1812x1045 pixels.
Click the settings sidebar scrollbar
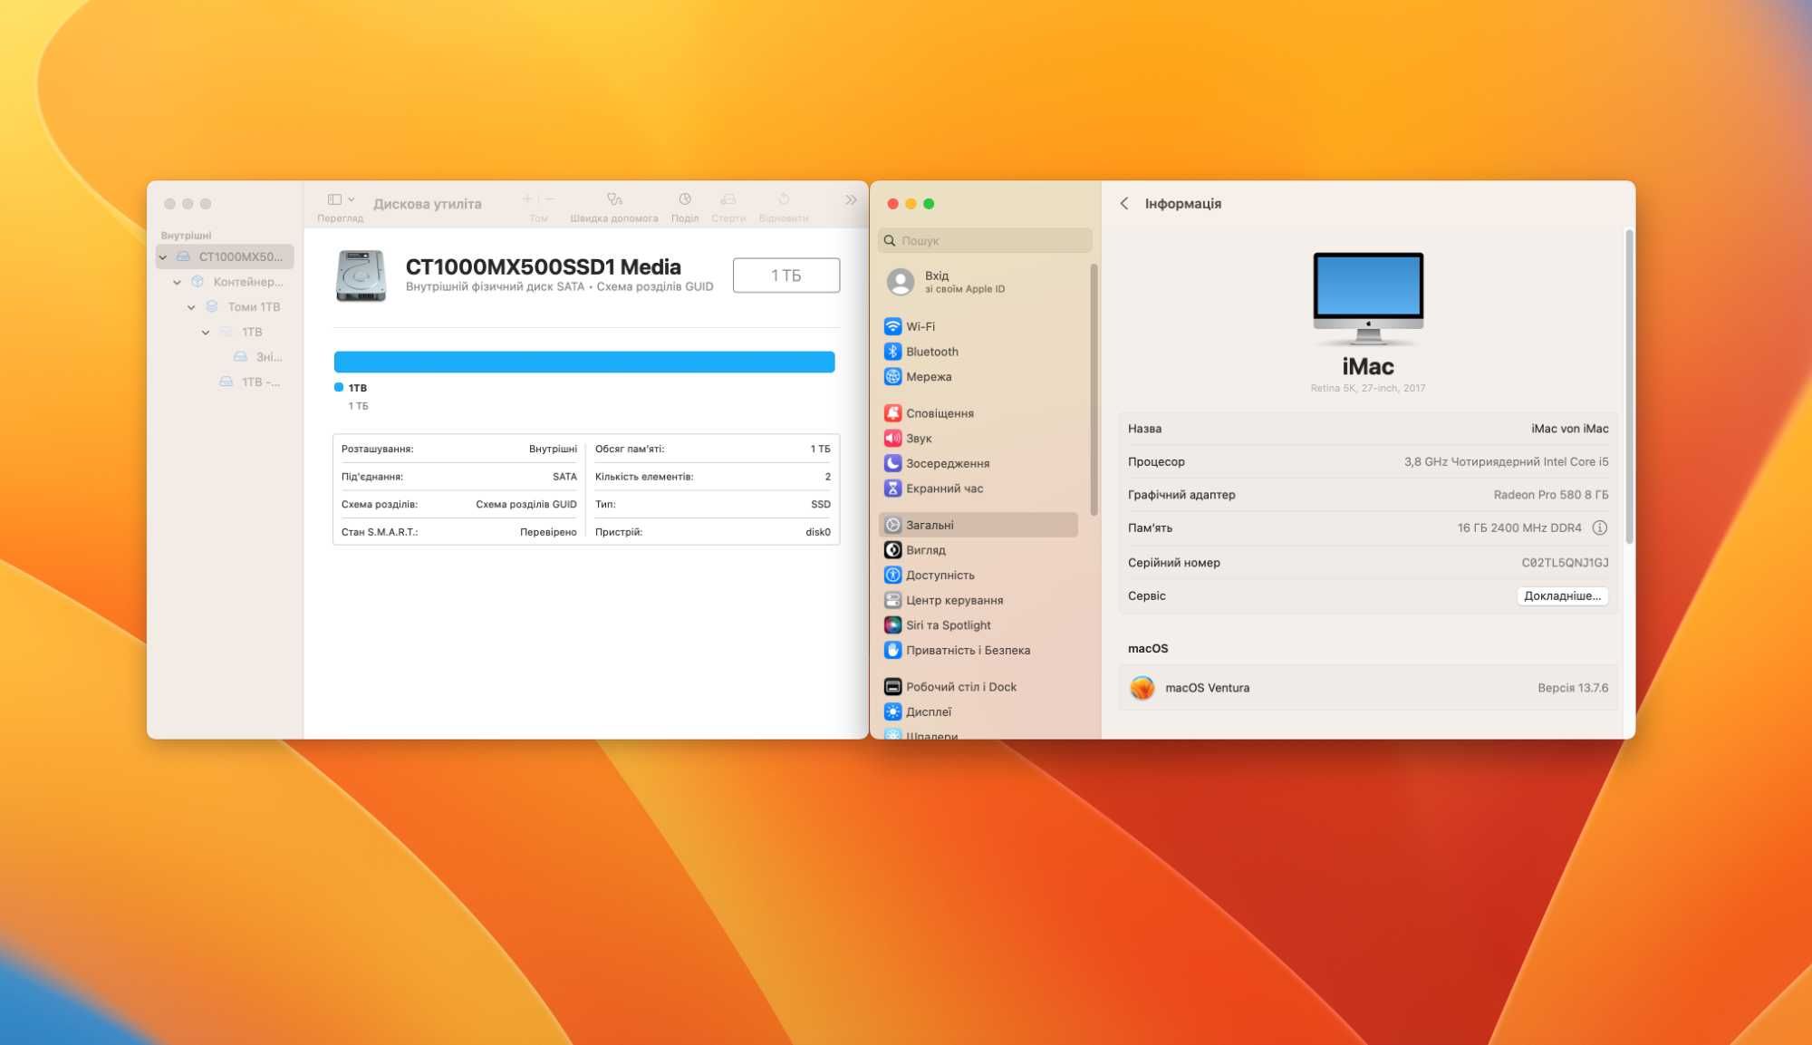coord(1094,390)
